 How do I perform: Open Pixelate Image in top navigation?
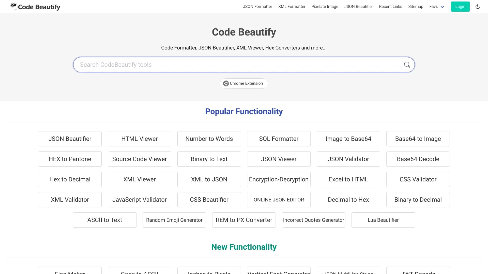(x=325, y=7)
